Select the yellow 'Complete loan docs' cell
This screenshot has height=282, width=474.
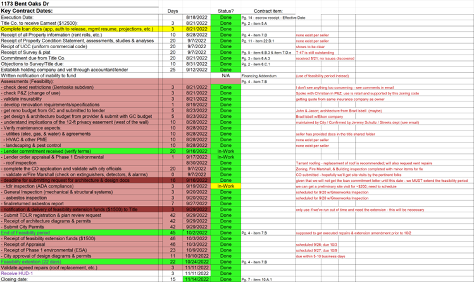tap(79, 29)
